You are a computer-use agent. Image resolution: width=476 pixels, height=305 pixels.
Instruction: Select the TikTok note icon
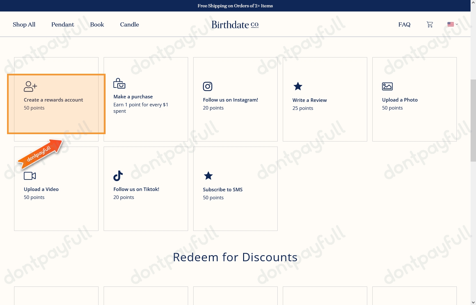pos(118,176)
